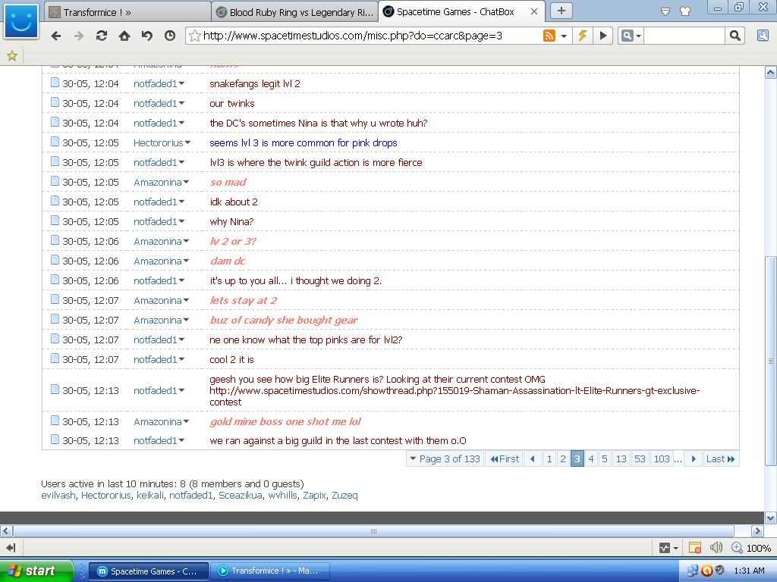Open the resource monitor icon in status bar
Screen dimensions: 777x582
tap(665, 548)
